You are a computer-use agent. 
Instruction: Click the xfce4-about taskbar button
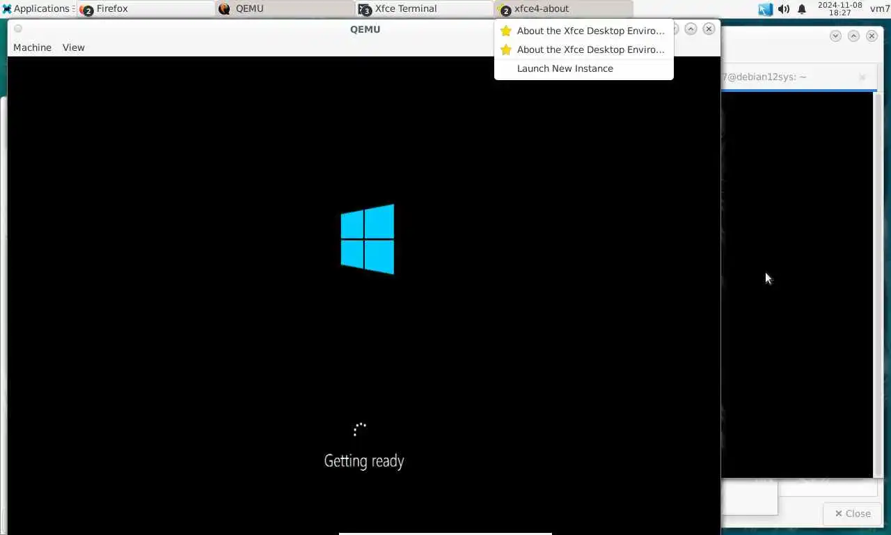(x=564, y=9)
